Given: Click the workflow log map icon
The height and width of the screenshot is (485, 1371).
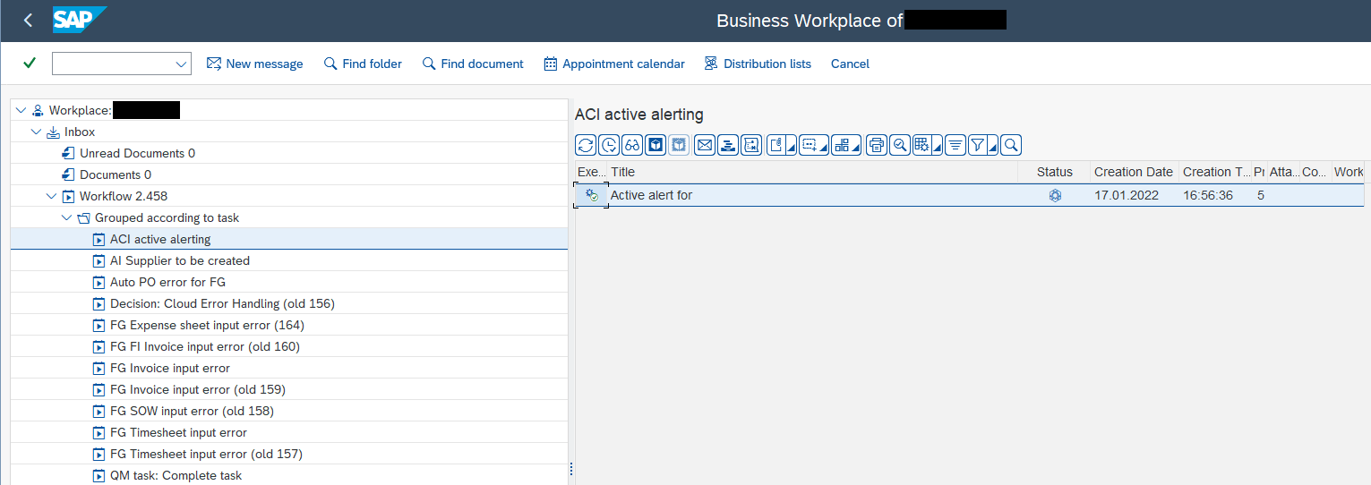Looking at the screenshot, I should pos(751,145).
